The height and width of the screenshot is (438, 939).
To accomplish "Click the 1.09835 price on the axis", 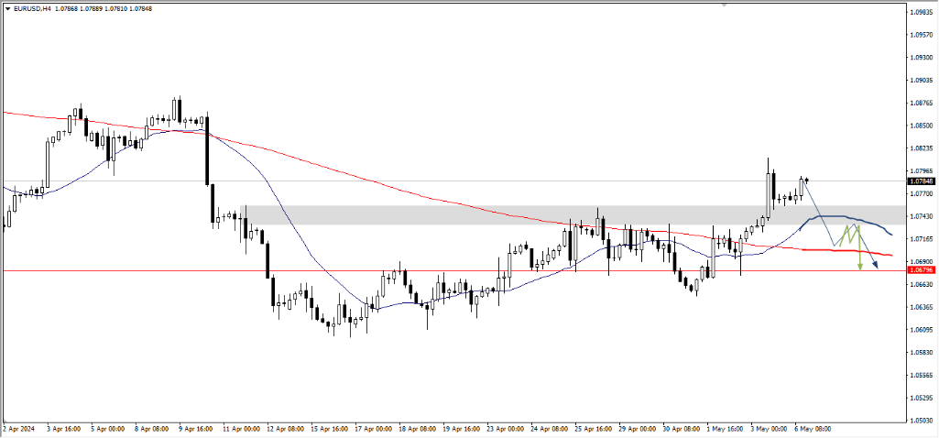I will click(x=921, y=13).
